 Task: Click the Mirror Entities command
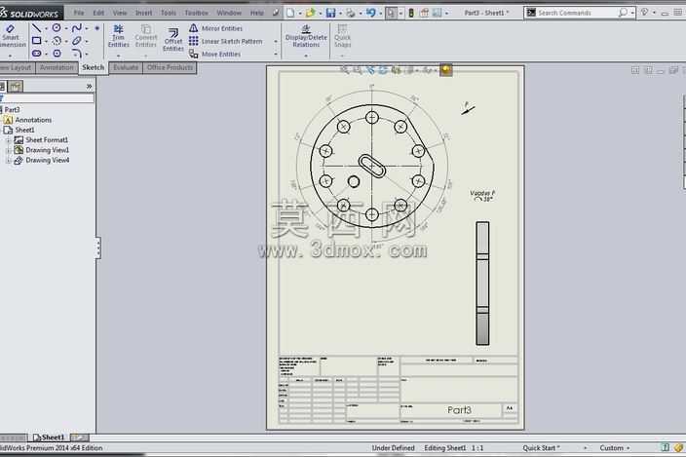[215, 28]
